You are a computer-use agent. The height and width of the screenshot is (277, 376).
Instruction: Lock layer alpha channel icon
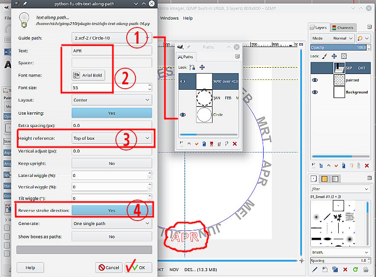click(x=344, y=56)
